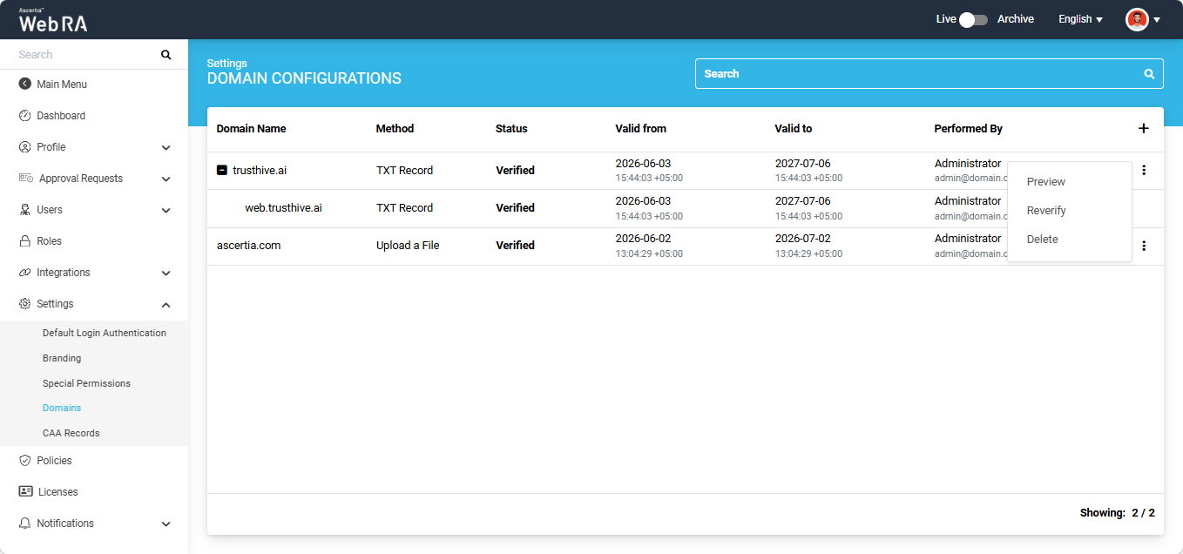
Task: Click the user avatar picture
Action: 1137,19
